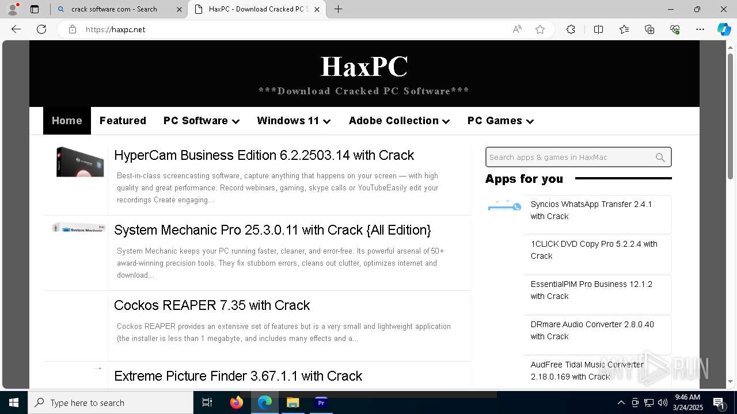Click scrollbar down arrow
Screen dimensions: 737x414
point(730,381)
